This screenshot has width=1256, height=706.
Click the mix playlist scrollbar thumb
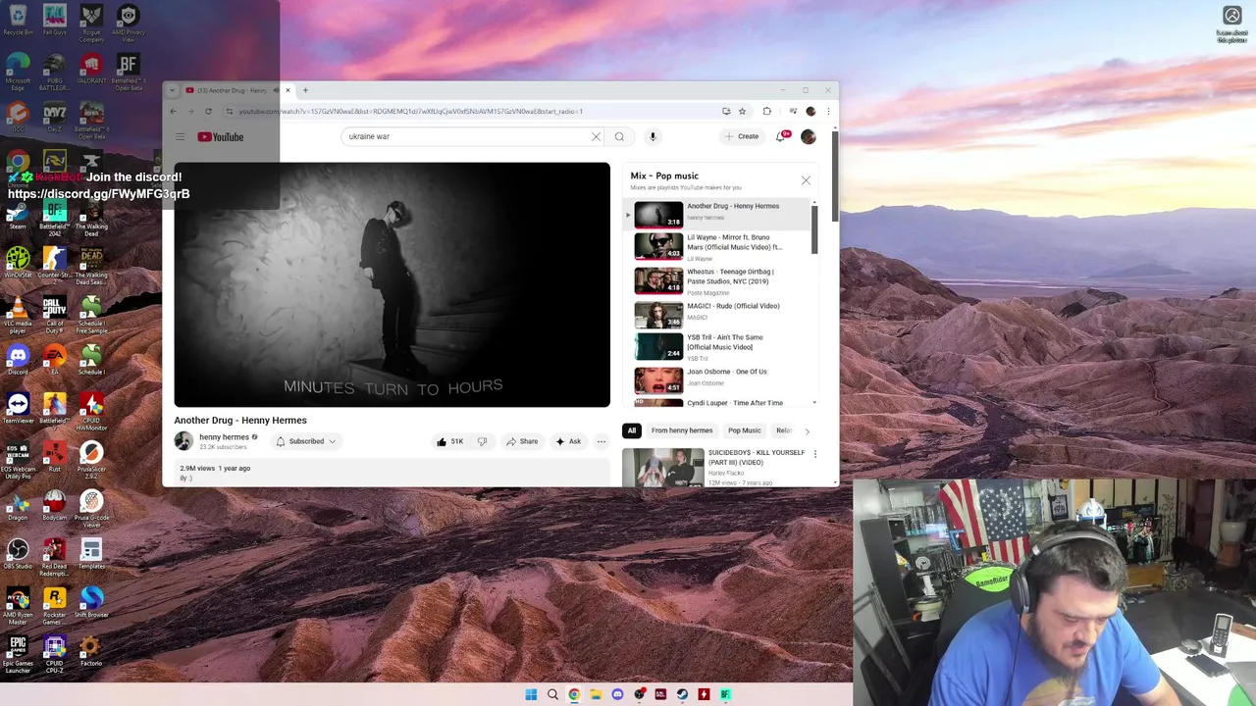pyautogui.click(x=814, y=228)
